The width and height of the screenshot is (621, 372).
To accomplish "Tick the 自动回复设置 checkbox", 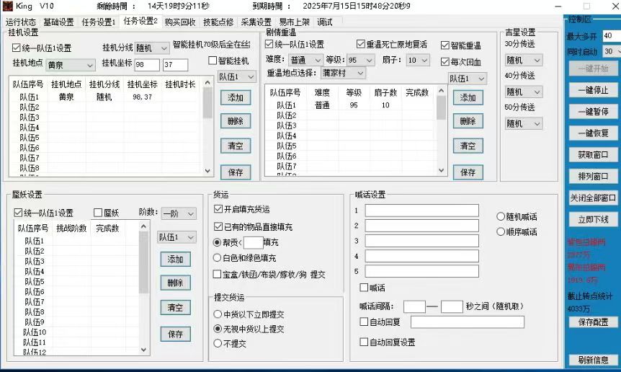I will [x=364, y=342].
